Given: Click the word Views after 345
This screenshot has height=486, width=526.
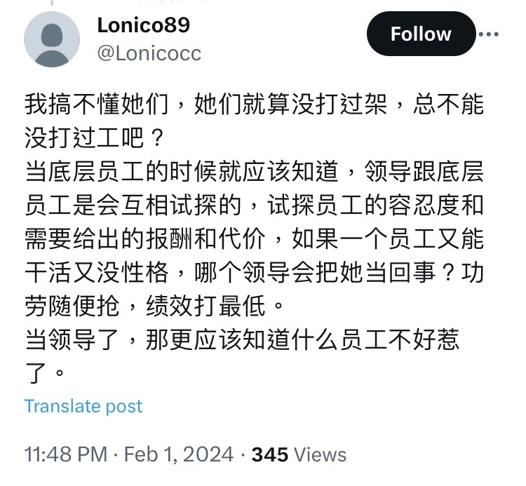Looking at the screenshot, I should coord(320,454).
